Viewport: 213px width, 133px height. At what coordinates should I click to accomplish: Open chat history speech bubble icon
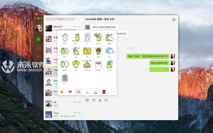(106, 100)
